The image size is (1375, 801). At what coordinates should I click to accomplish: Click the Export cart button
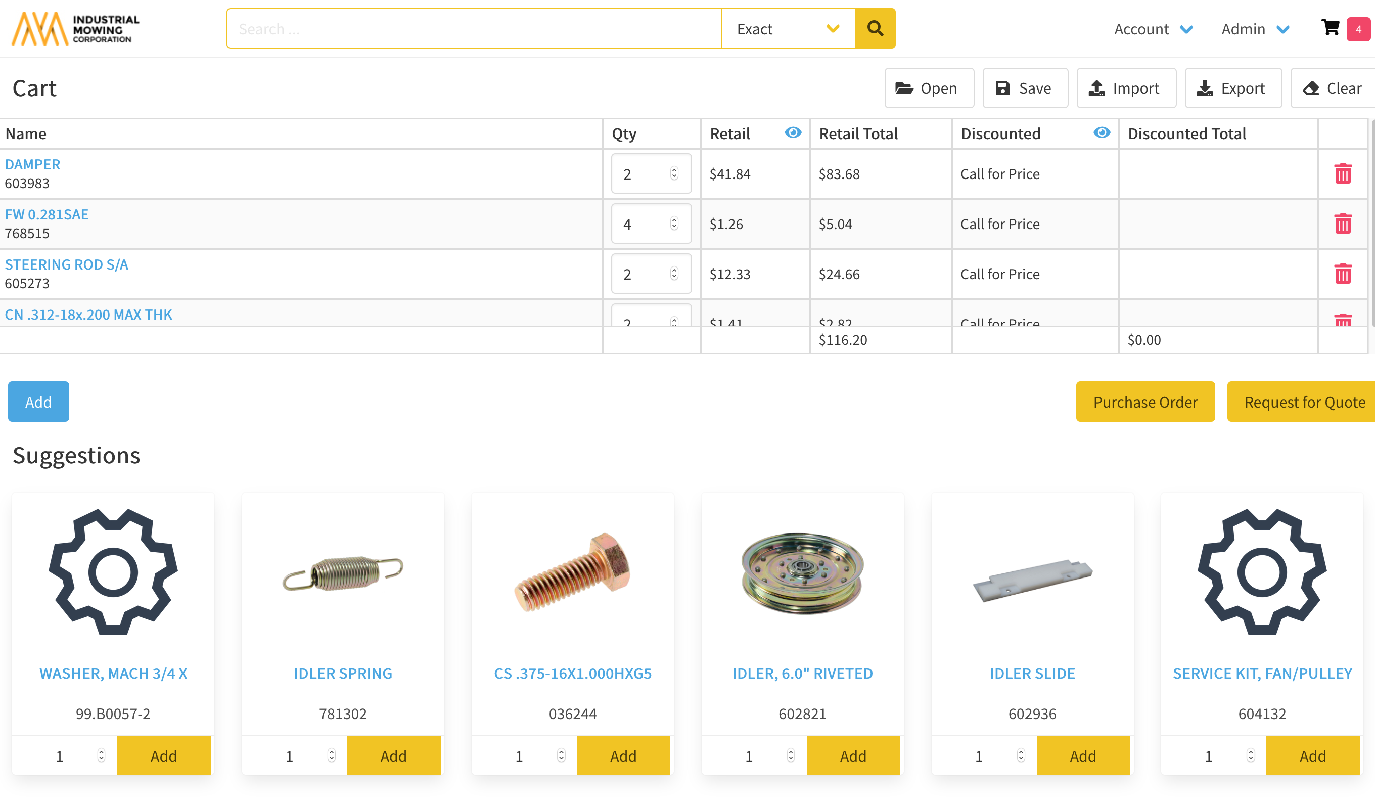pos(1232,88)
